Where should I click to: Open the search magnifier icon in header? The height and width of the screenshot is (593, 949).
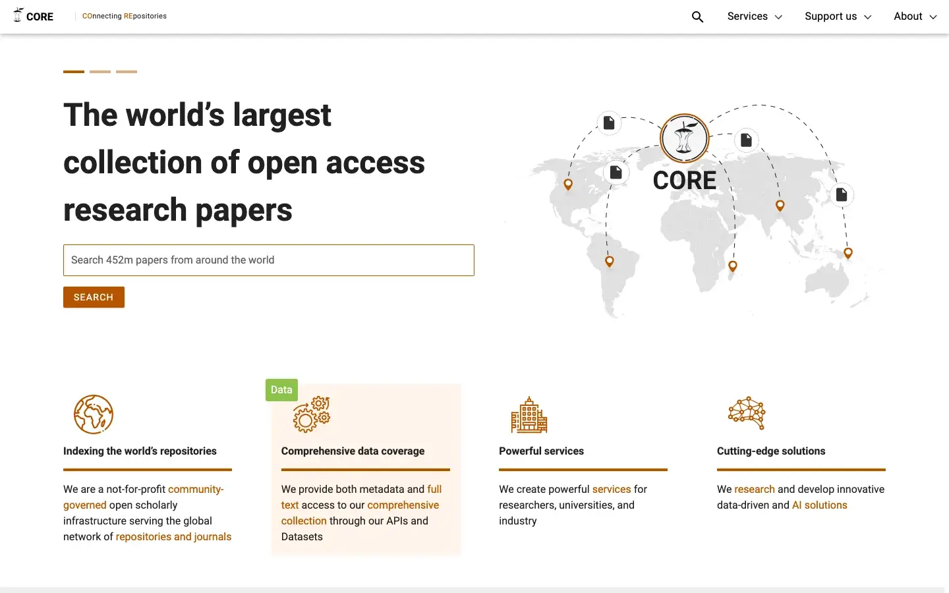click(x=697, y=16)
